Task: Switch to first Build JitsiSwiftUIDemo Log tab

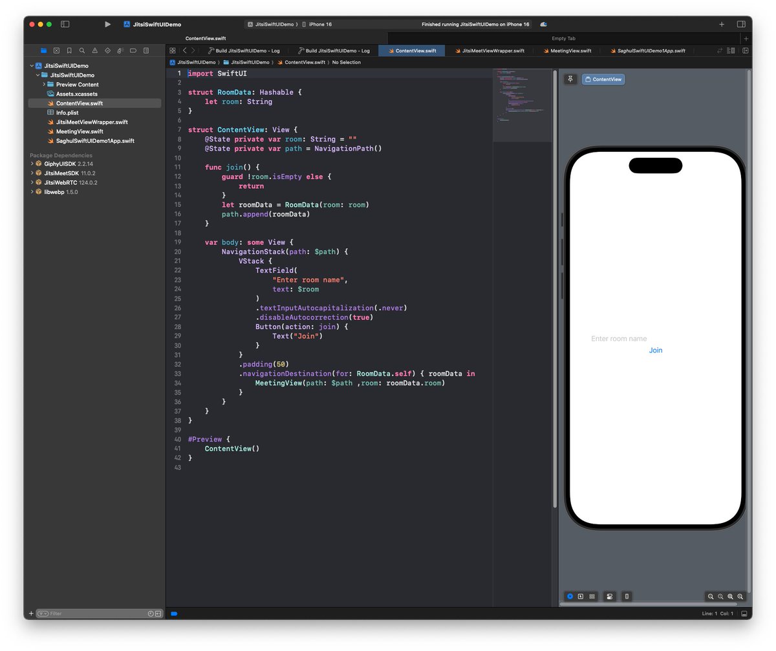Action: click(x=244, y=50)
